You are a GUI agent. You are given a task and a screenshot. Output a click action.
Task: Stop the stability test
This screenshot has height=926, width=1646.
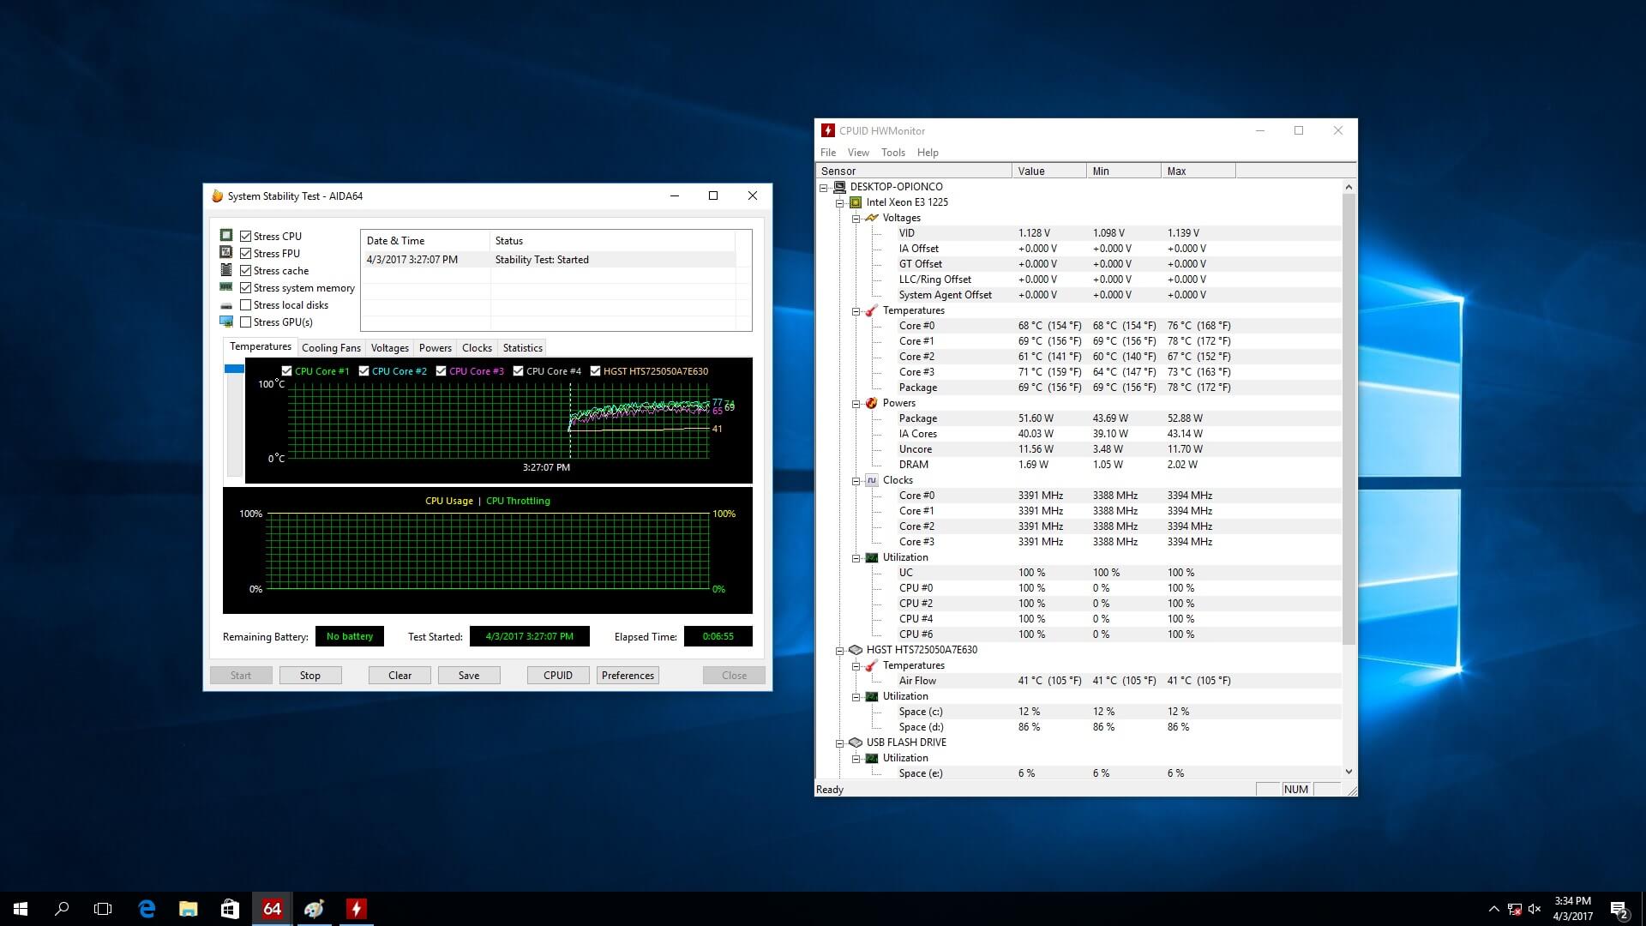pyautogui.click(x=310, y=675)
